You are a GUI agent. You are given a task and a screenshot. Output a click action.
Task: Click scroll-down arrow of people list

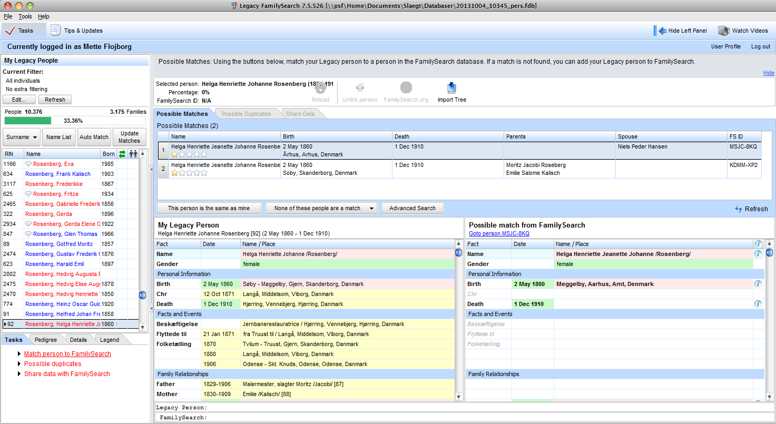tap(142, 328)
